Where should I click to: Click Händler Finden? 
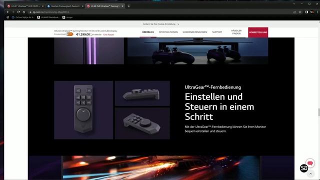(236, 32)
